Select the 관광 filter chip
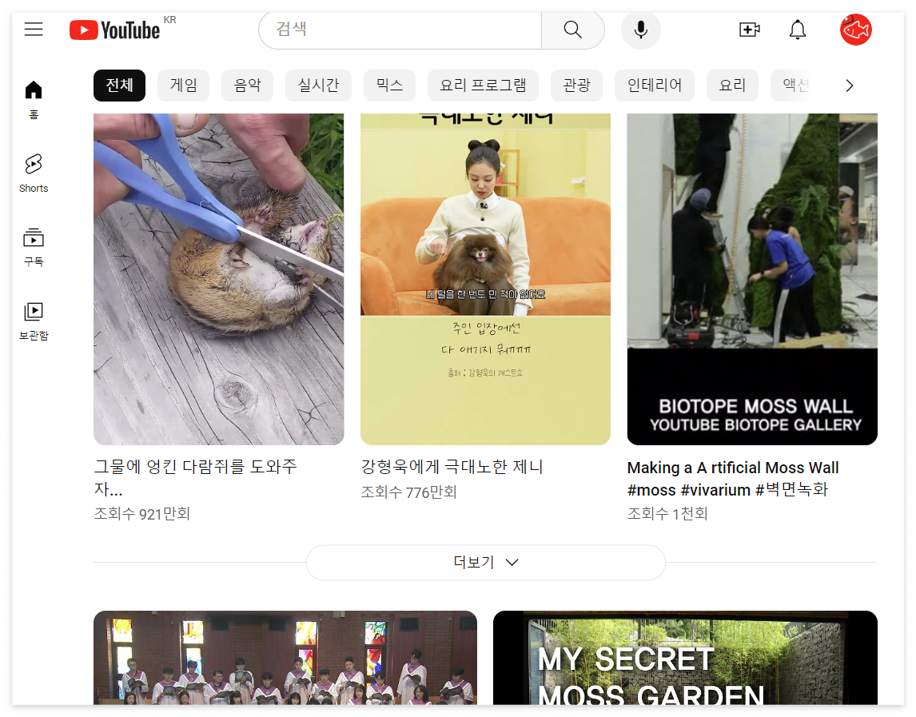Image resolution: width=916 pixels, height=717 pixels. tap(576, 86)
